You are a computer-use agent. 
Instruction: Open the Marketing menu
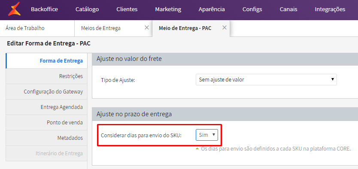click(168, 9)
